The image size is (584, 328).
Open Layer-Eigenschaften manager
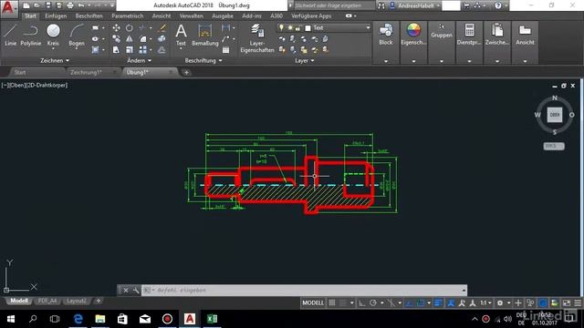point(257,38)
